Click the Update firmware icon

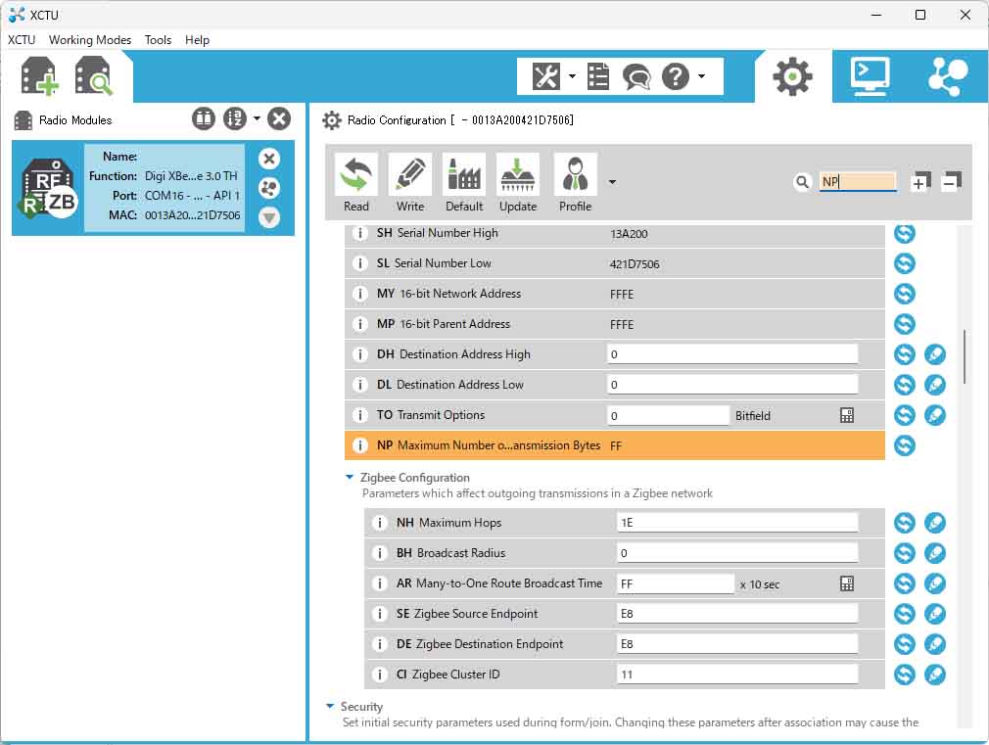[x=518, y=183]
